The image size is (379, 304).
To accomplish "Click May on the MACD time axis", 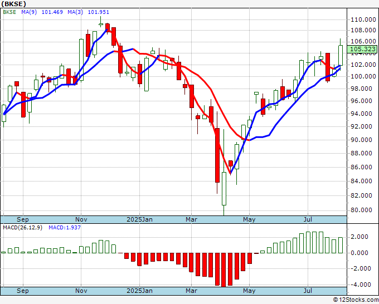I will pyautogui.click(x=249, y=291).
